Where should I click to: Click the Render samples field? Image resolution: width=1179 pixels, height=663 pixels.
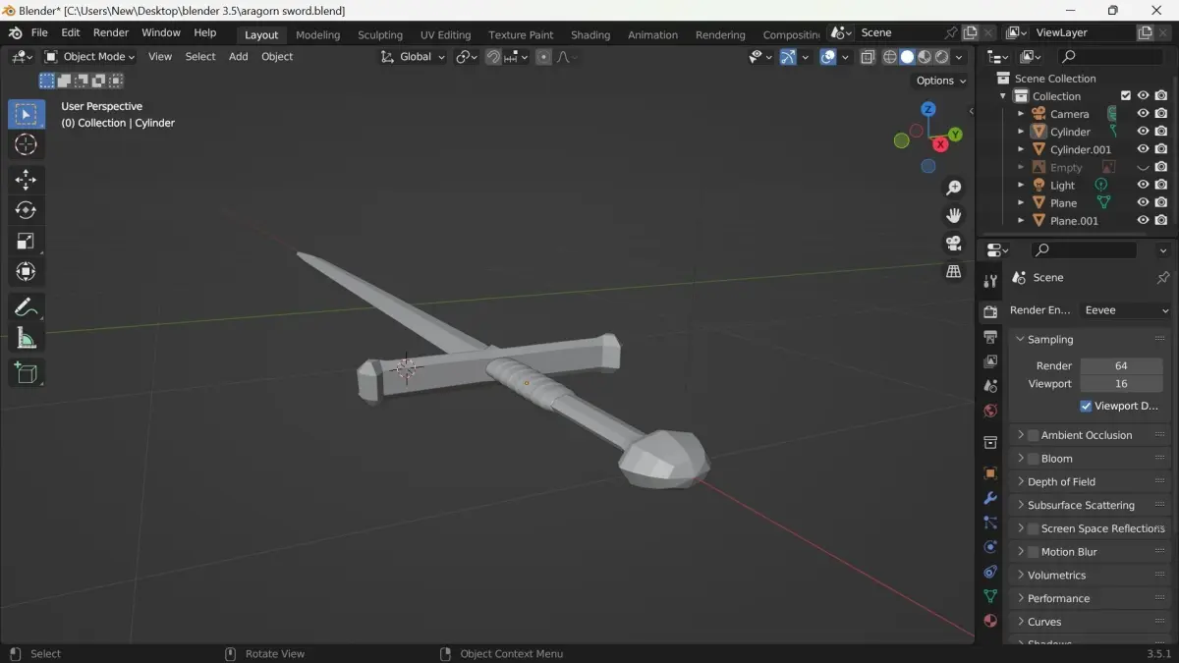pos(1121,365)
